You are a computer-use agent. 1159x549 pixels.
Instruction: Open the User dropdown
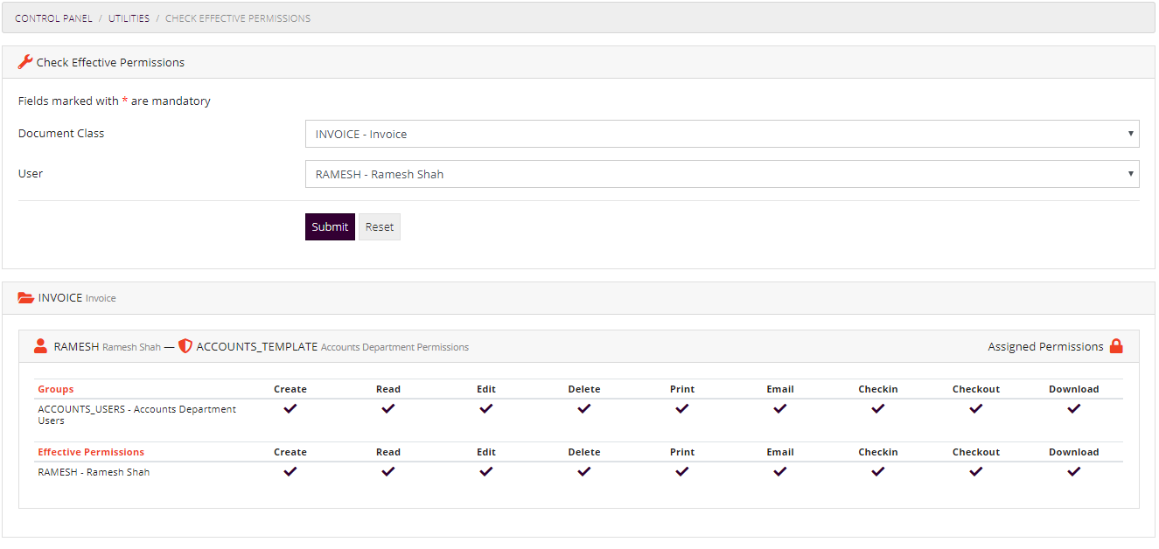(x=721, y=173)
